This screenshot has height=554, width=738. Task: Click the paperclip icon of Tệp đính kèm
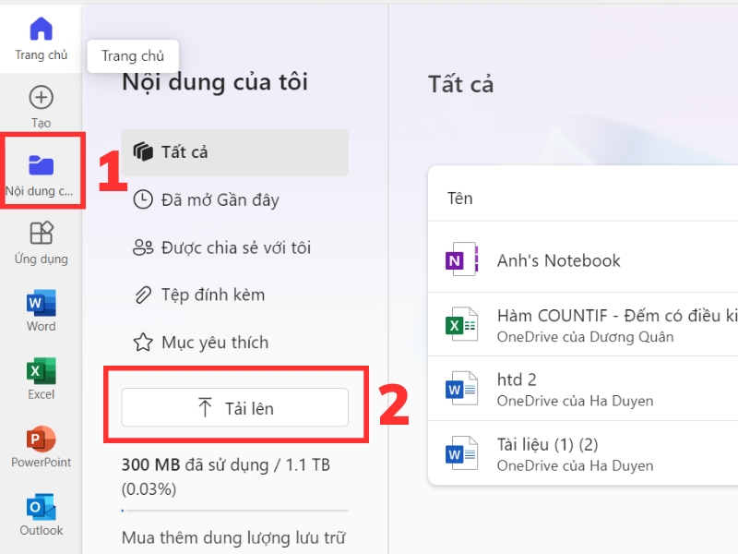pos(143,295)
